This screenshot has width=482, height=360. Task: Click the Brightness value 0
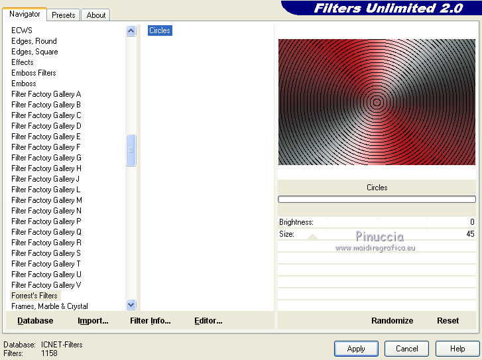tap(472, 222)
